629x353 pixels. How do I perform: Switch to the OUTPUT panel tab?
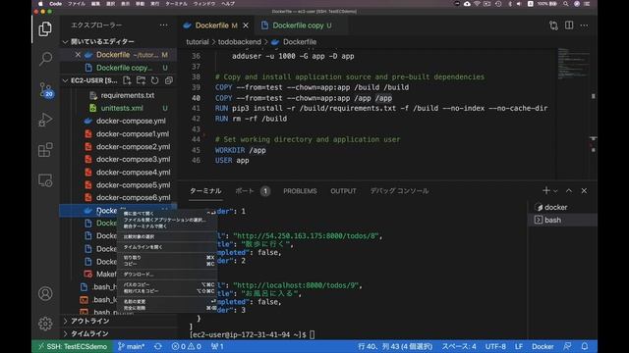point(343,191)
